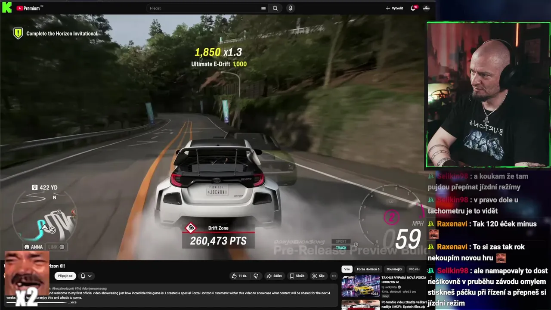Open TAKHLE VYPADÁ NOVÁ FORZA HORIZON 6 title
551x310 pixels.
coord(403,280)
